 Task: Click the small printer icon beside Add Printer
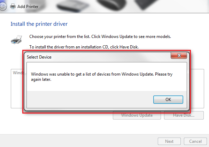point(13,6)
